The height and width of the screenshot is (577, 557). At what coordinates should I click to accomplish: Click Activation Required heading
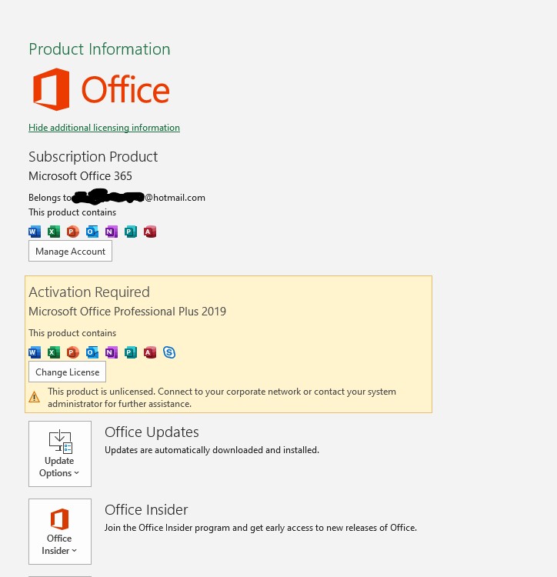[x=89, y=292]
